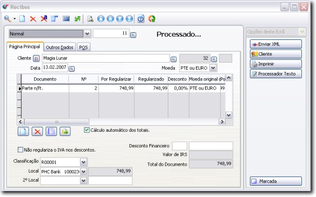Enable Não regulariza o IVA nos descontos
The width and height of the screenshot is (316, 197).
pos(21,150)
